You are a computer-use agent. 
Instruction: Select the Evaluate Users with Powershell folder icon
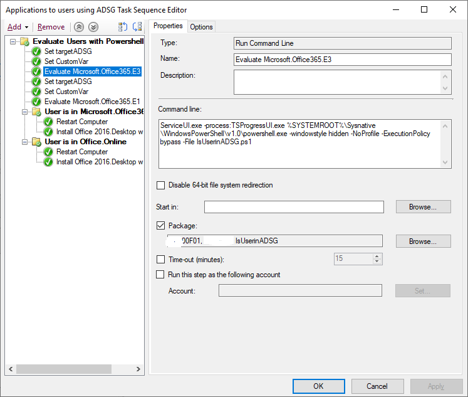(x=24, y=41)
